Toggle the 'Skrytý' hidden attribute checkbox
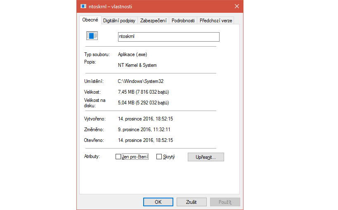The image size is (338, 210). [159, 156]
